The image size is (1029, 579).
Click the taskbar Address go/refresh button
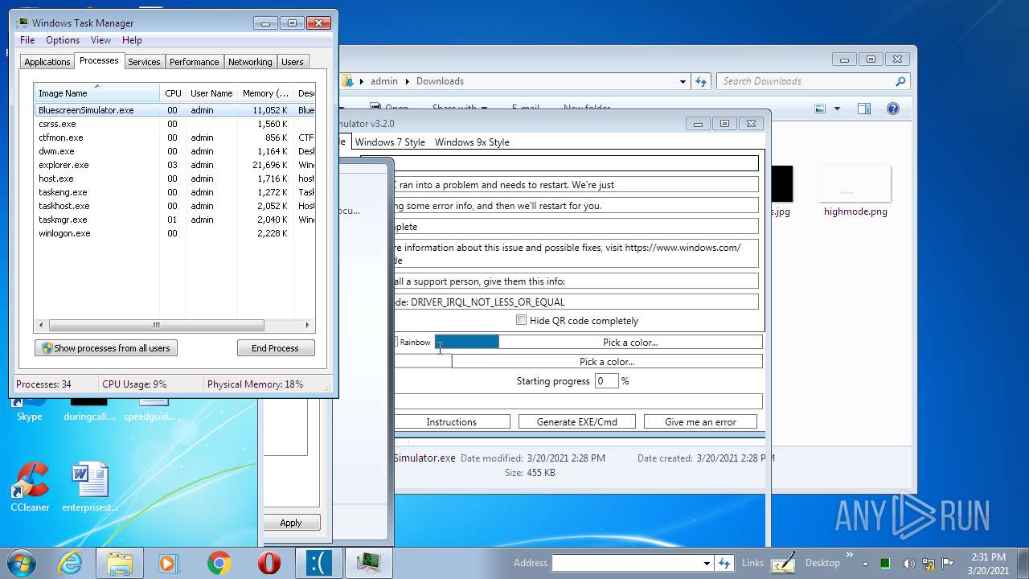(724, 563)
